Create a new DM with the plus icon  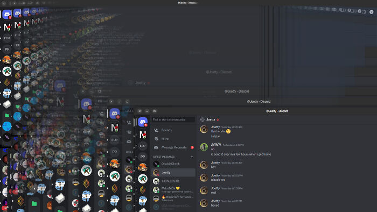[192, 157]
